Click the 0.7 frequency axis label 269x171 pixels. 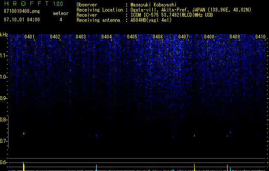(3, 141)
